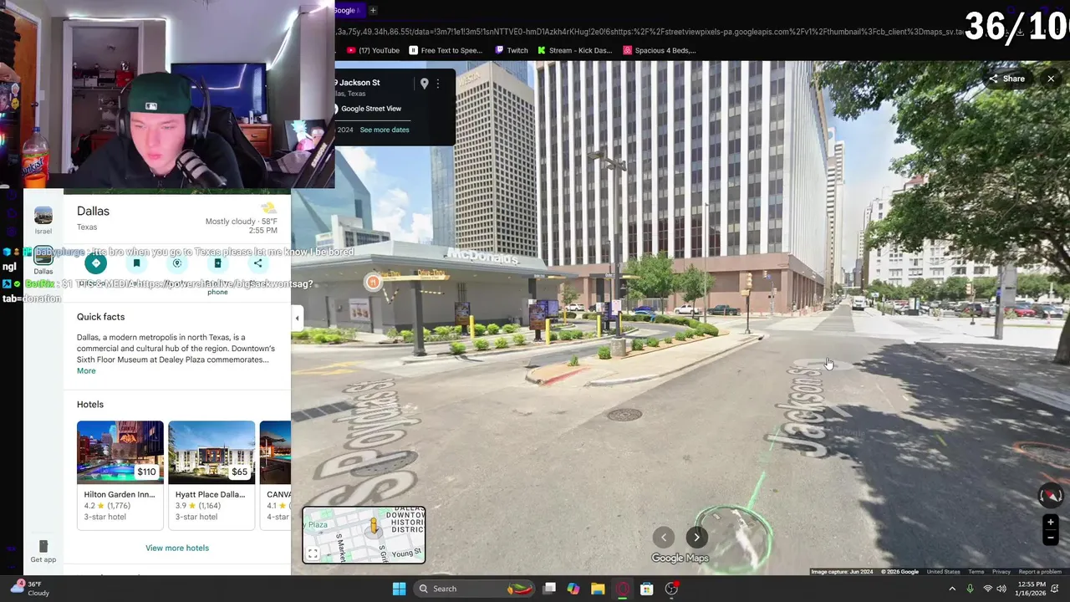The width and height of the screenshot is (1070, 602).
Task: Click the Privacy link at the bottom
Action: tap(1001, 572)
